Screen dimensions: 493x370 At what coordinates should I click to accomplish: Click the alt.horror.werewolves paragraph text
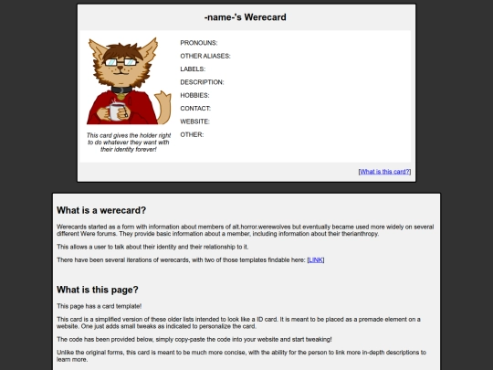coord(246,230)
